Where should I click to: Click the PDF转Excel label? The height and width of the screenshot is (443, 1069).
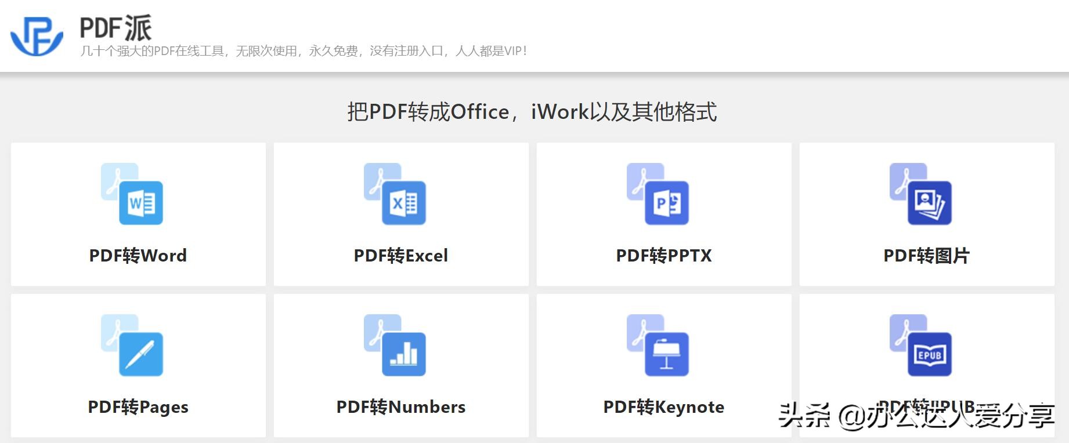tap(401, 256)
